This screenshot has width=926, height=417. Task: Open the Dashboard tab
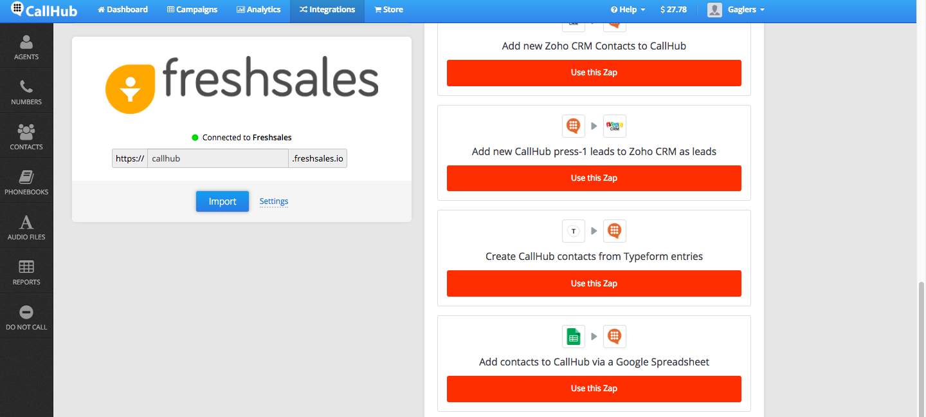(x=123, y=10)
